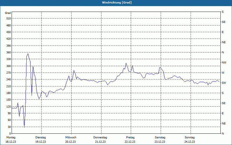Viewport: 232px width, 145px height.
Task: Click the '330' degree axis label
Action: pyautogui.click(x=9, y=59)
